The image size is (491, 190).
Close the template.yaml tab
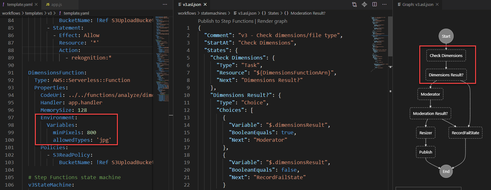pos(36,4)
